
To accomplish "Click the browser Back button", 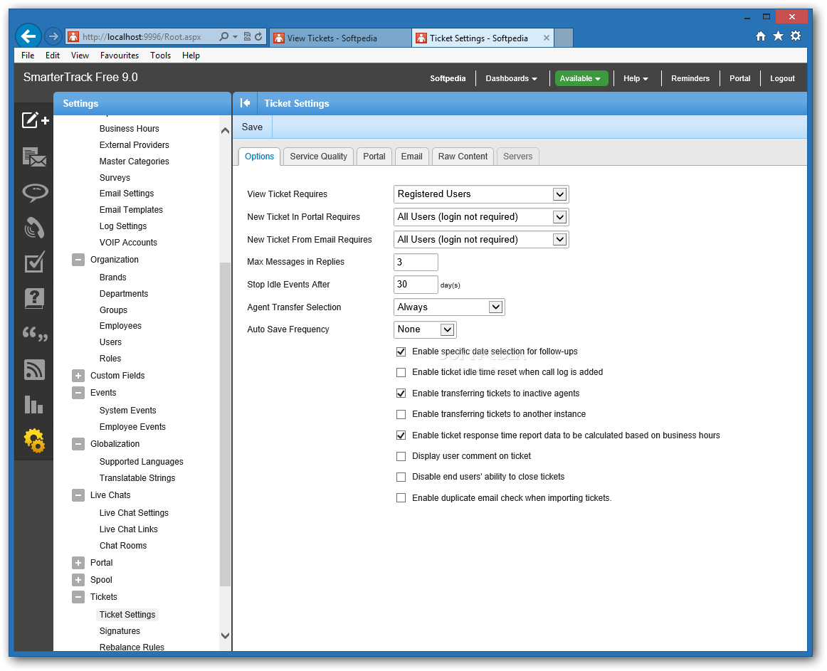I will tap(28, 36).
